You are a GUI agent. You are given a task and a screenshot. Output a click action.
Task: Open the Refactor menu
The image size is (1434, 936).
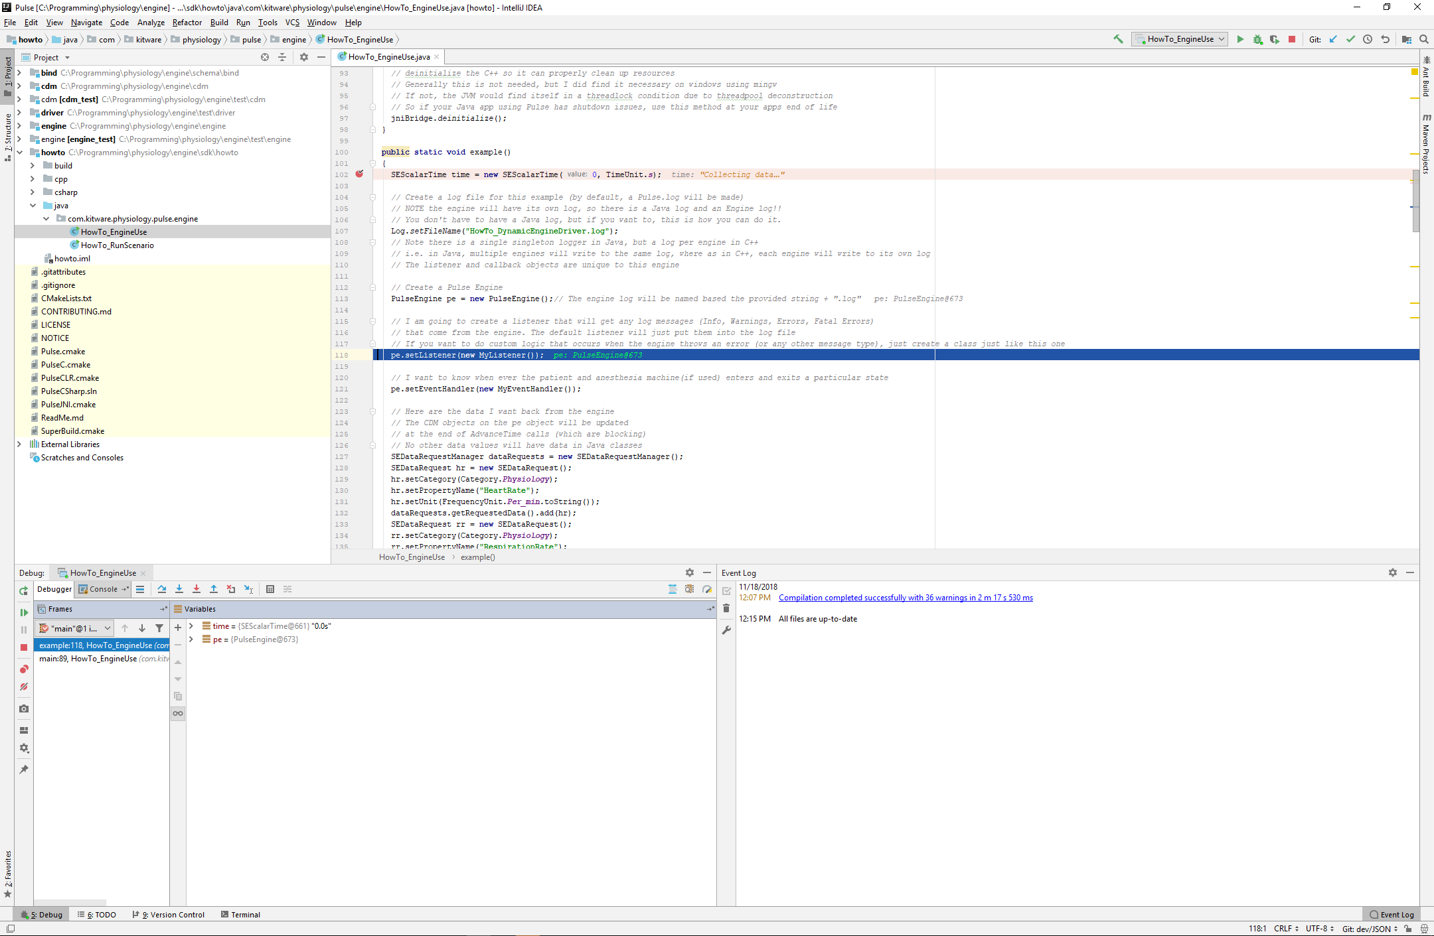click(x=187, y=23)
